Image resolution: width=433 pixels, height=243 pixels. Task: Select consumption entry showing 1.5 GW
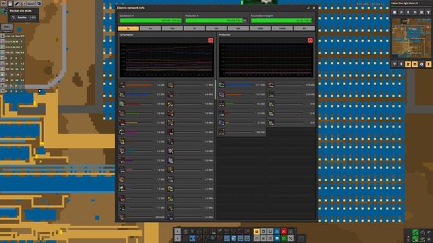pos(142,189)
